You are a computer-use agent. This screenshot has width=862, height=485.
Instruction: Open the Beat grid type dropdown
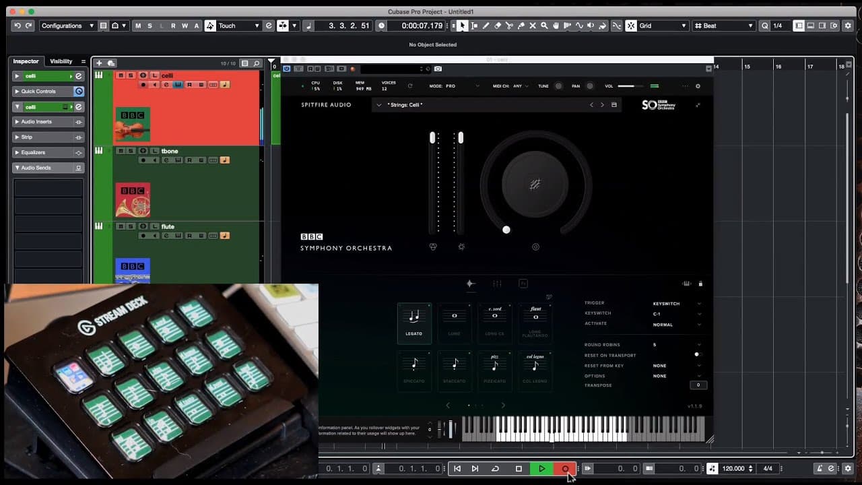point(724,26)
